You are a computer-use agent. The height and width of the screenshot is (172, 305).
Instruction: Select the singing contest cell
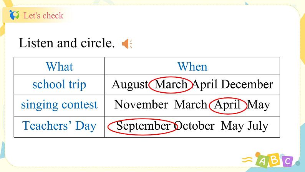tap(59, 105)
